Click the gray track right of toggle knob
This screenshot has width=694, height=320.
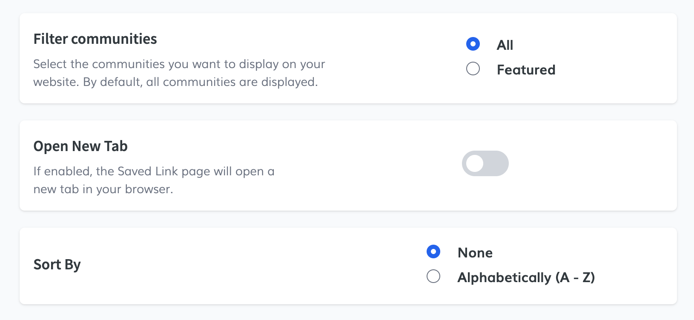click(496, 163)
